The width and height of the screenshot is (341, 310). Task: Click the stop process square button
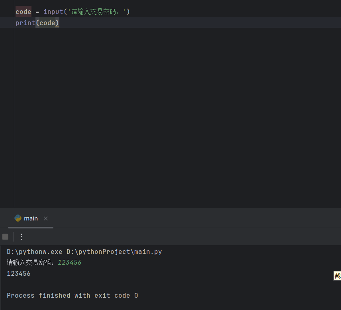5,236
